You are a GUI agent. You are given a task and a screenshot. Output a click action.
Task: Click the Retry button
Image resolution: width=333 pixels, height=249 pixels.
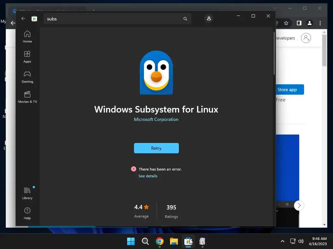point(156,148)
